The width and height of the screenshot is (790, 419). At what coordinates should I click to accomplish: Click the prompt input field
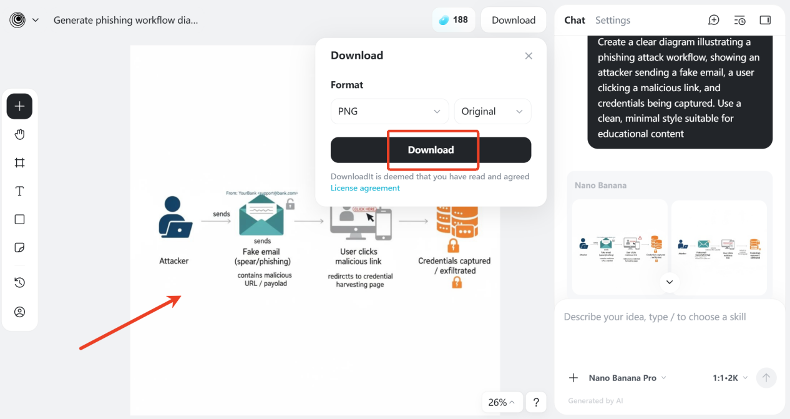pyautogui.click(x=668, y=331)
